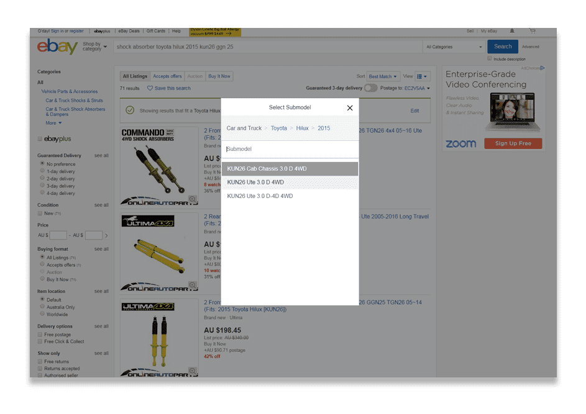Image resolution: width=586 pixels, height=414 pixels.
Task: Click the Submodel search field
Action: (290, 149)
